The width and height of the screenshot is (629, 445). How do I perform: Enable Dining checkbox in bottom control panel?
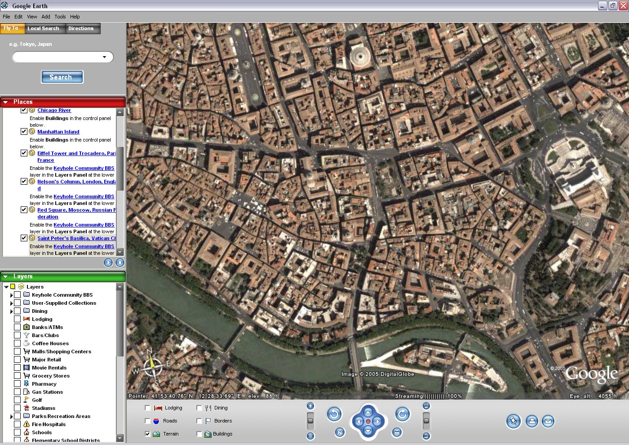pos(199,408)
